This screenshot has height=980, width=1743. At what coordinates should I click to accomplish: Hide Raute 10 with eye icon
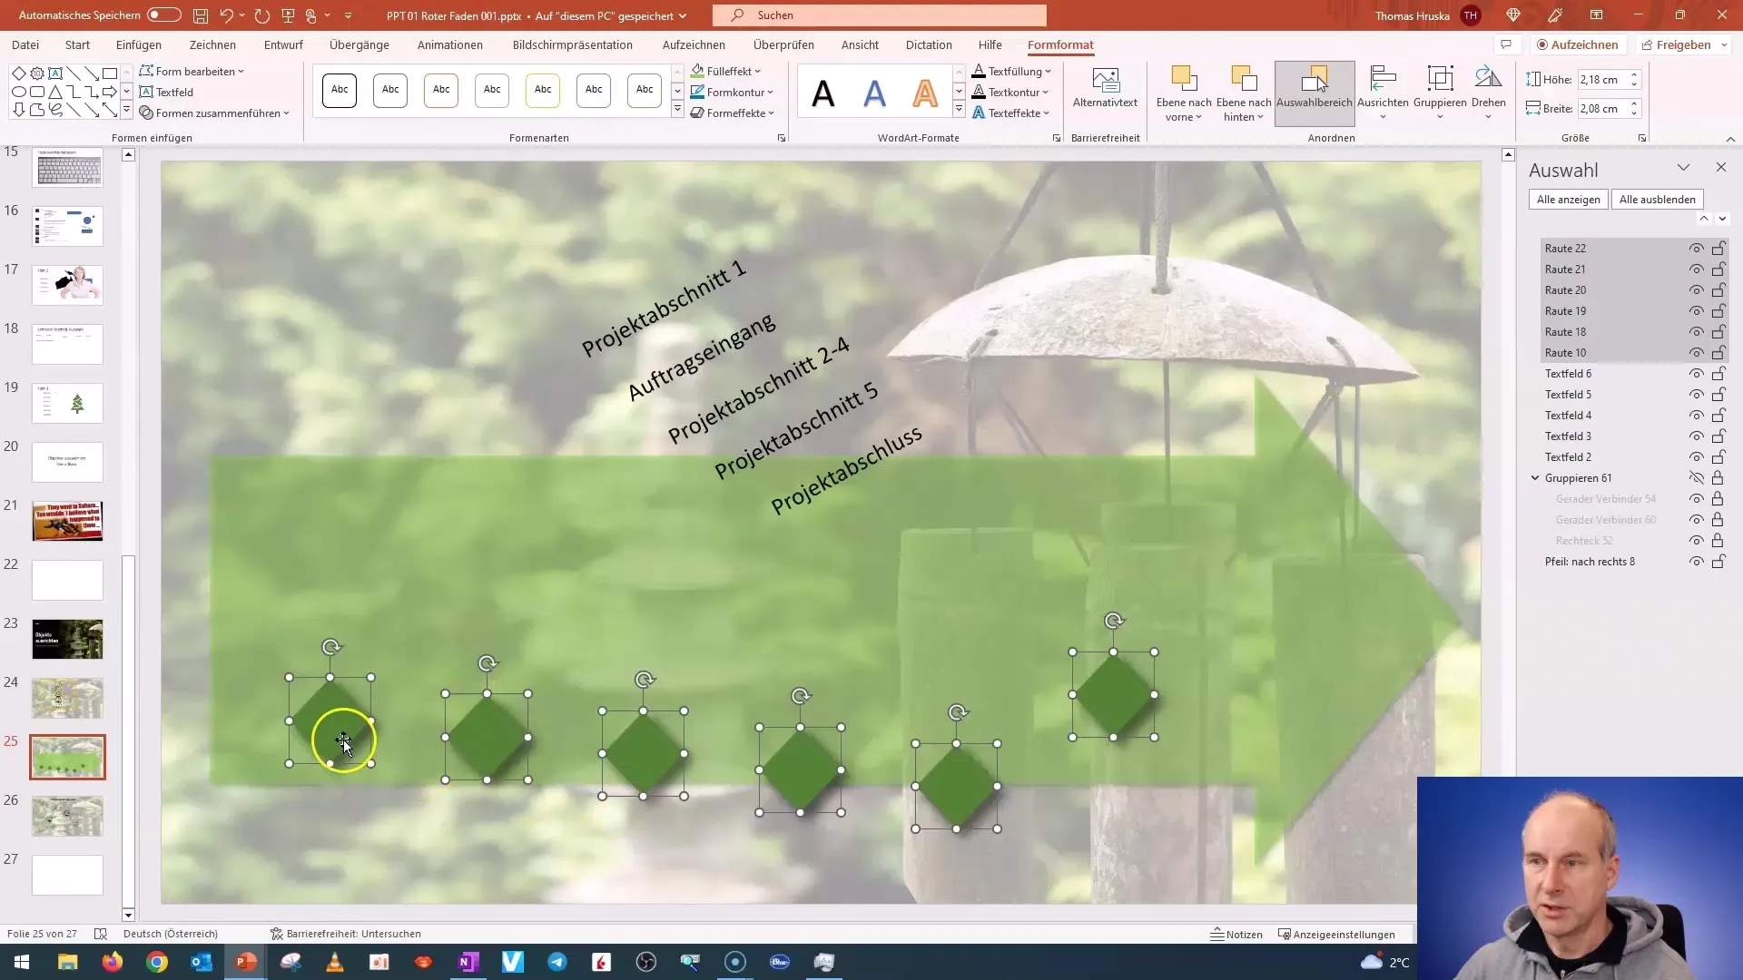[1696, 353]
